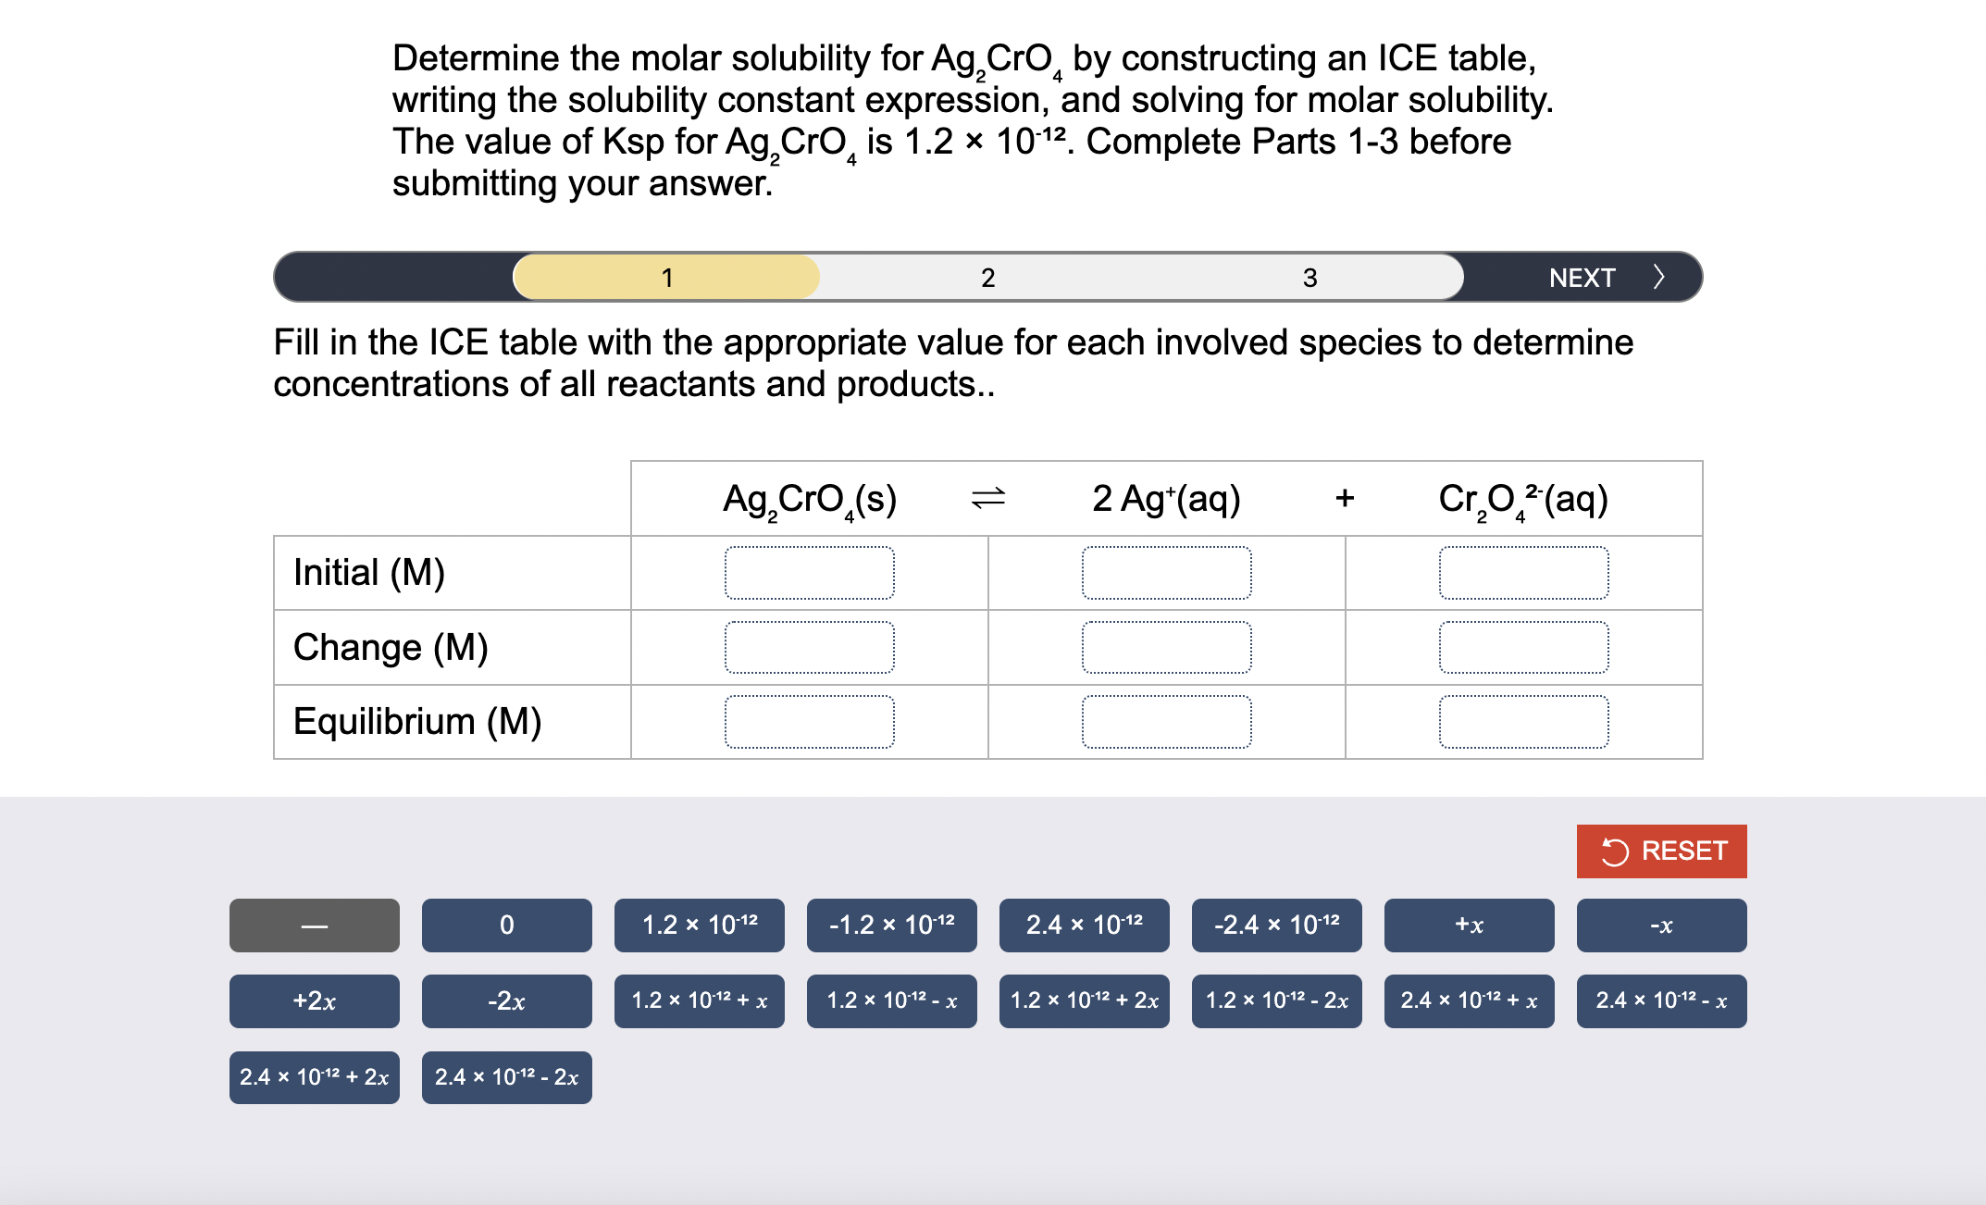Click Initial box under 2 Ag+(aq)
The height and width of the screenshot is (1205, 1986).
click(x=1166, y=573)
